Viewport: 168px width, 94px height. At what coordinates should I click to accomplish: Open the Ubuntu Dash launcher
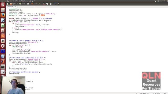[x=3, y=5]
